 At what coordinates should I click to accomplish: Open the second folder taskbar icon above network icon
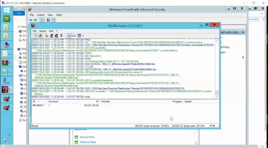coord(6,36)
